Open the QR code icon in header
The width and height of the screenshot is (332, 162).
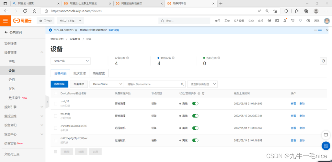pyautogui.click(x=269, y=21)
